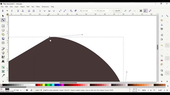Screen dimensions: 170x95
Task: Select the Pencil freehand tool
Action: coord(3,53)
